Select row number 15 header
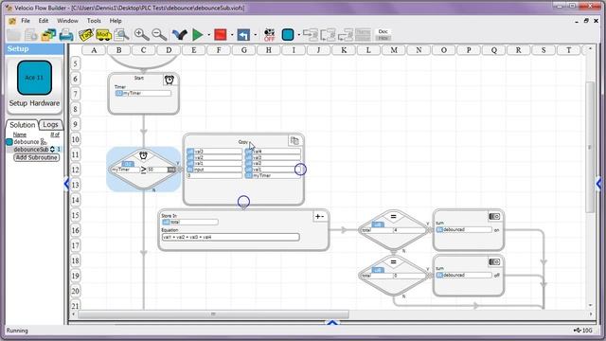This screenshot has height=341, width=606. (76, 215)
